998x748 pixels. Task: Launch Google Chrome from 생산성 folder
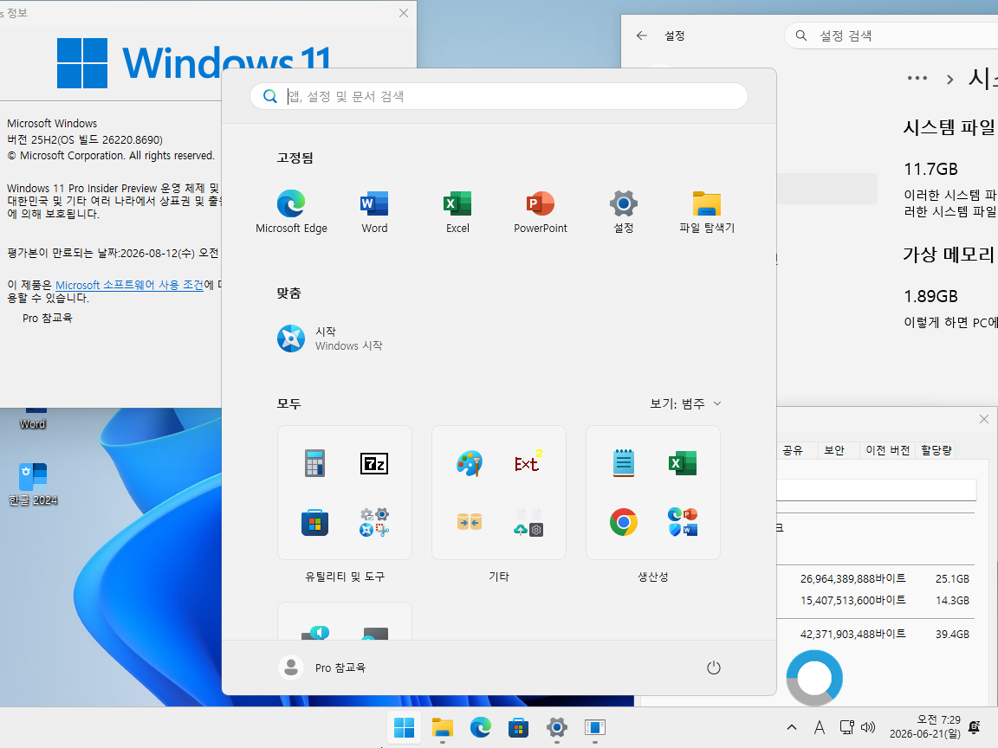[623, 522]
